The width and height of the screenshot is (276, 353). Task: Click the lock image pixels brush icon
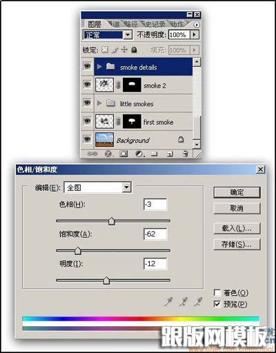tap(115, 50)
